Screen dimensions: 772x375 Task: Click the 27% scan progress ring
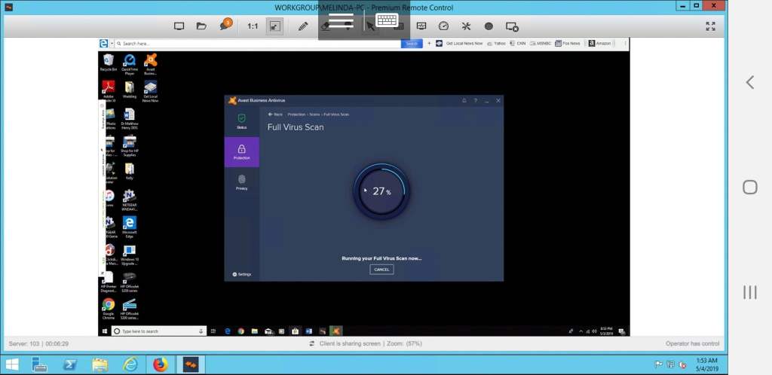pos(381,191)
